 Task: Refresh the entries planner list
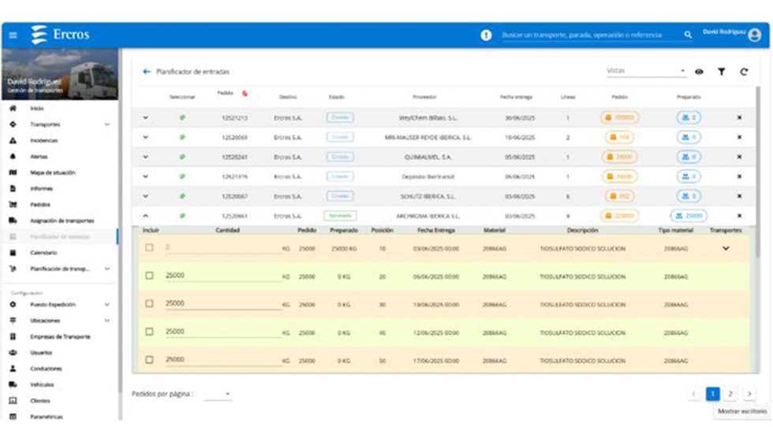pyautogui.click(x=744, y=72)
